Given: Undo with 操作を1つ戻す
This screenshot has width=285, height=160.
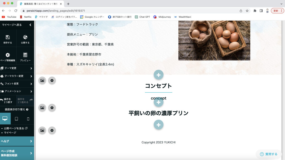Looking at the screenshot, I should [8, 101].
